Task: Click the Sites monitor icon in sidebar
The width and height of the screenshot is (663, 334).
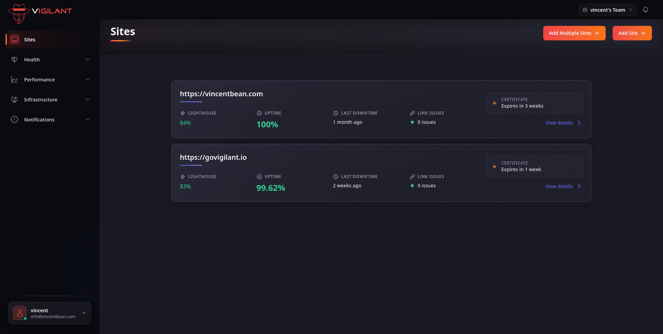Action: tap(15, 39)
